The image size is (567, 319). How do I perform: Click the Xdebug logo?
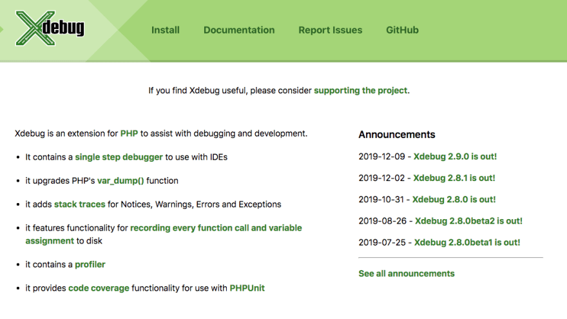tap(50, 28)
